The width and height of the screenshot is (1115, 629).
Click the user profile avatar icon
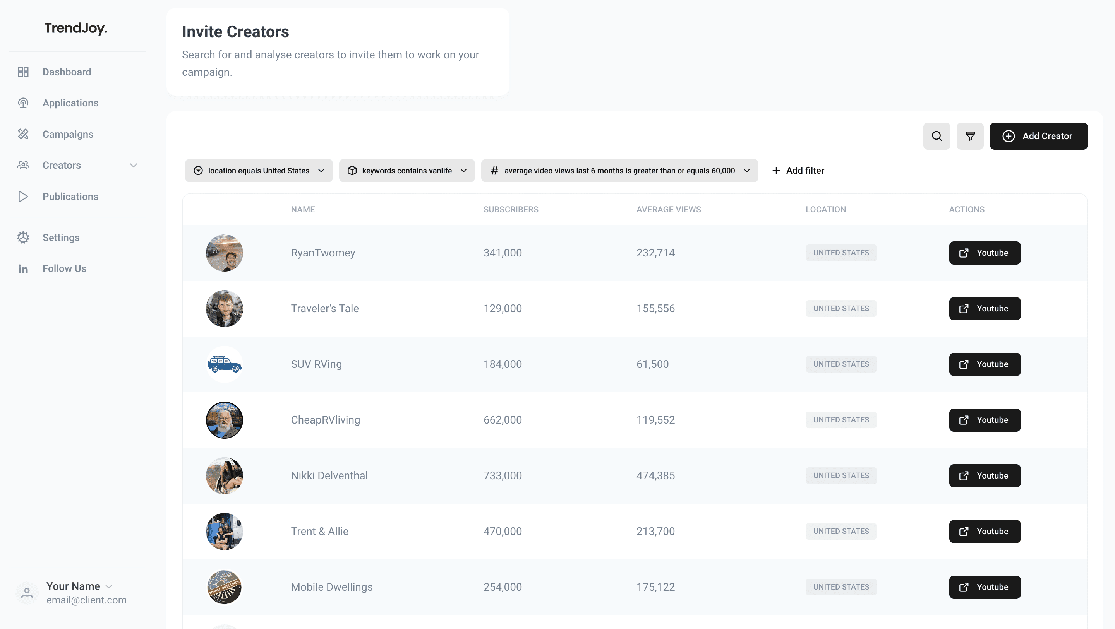(27, 593)
